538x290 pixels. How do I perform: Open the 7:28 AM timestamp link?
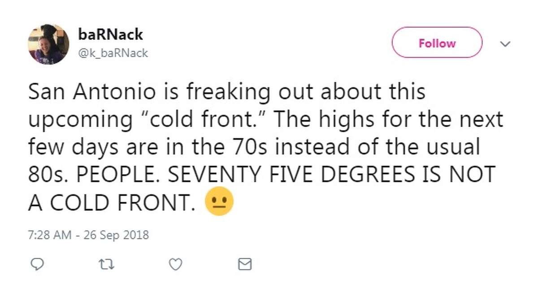pyautogui.click(x=48, y=235)
